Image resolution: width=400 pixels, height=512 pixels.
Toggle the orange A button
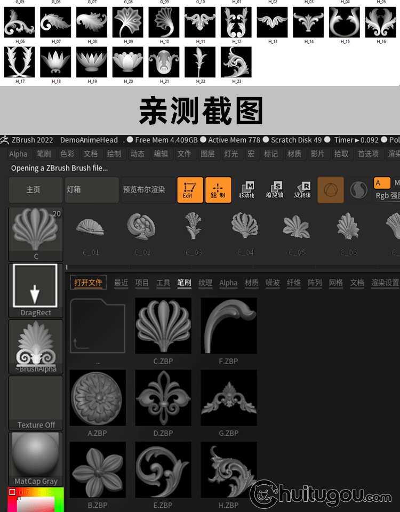[x=382, y=183]
